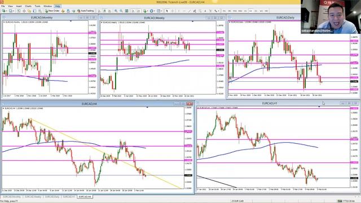The height and width of the screenshot is (203, 361).
Task: Switch to the EURCAD,Daily bottom tab
Action: click(52, 197)
